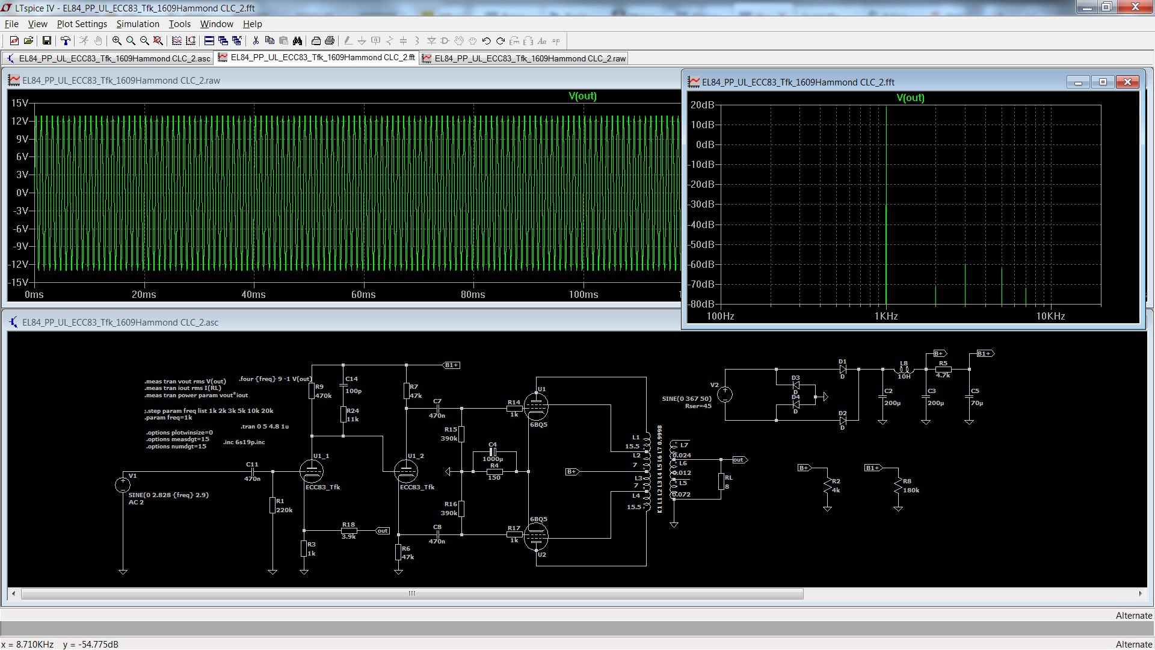
Task: Open the Control Panel hammer icon
Action: pyautogui.click(x=66, y=41)
